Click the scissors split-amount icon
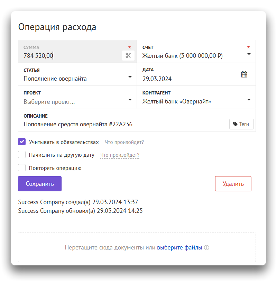277x282 pixels. click(x=128, y=55)
